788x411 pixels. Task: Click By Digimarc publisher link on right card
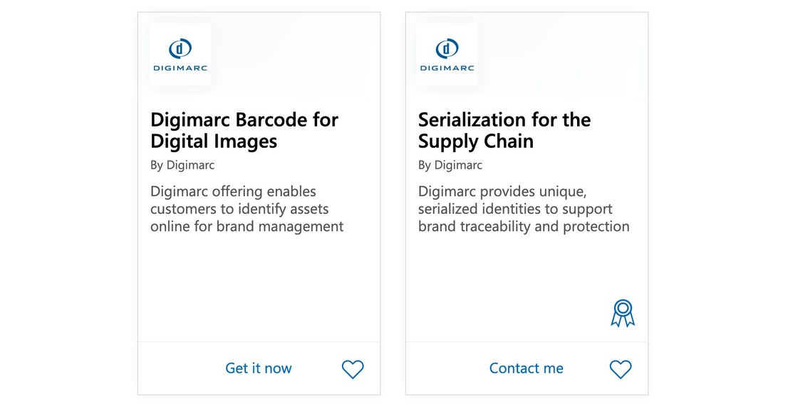pyautogui.click(x=450, y=165)
